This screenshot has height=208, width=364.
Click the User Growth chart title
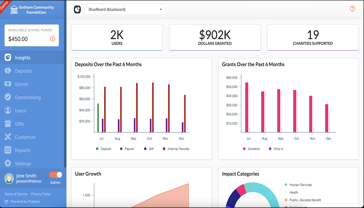88,174
